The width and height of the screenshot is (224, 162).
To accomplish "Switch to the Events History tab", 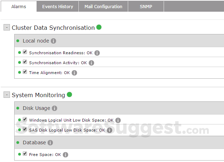I will (58, 6).
